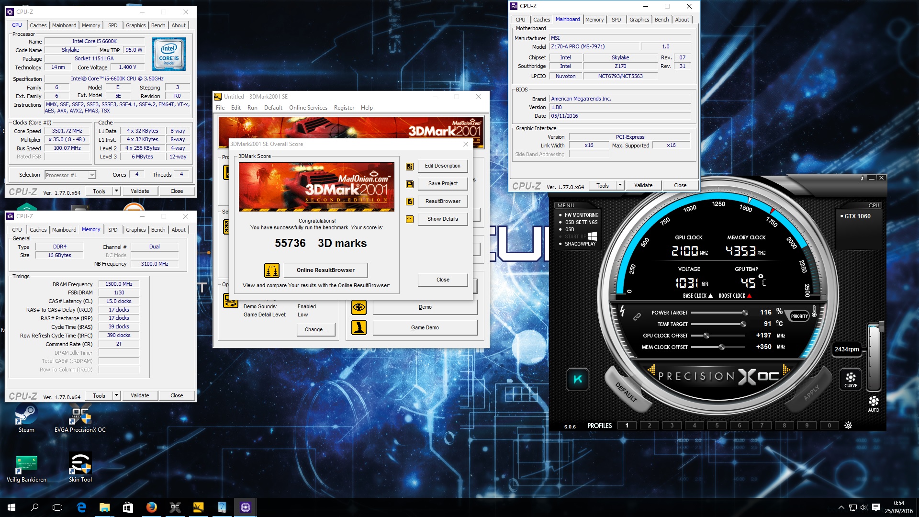Click the Intel Core i5 logo in CPU-Z
Screen dimensions: 919x517
(169, 55)
